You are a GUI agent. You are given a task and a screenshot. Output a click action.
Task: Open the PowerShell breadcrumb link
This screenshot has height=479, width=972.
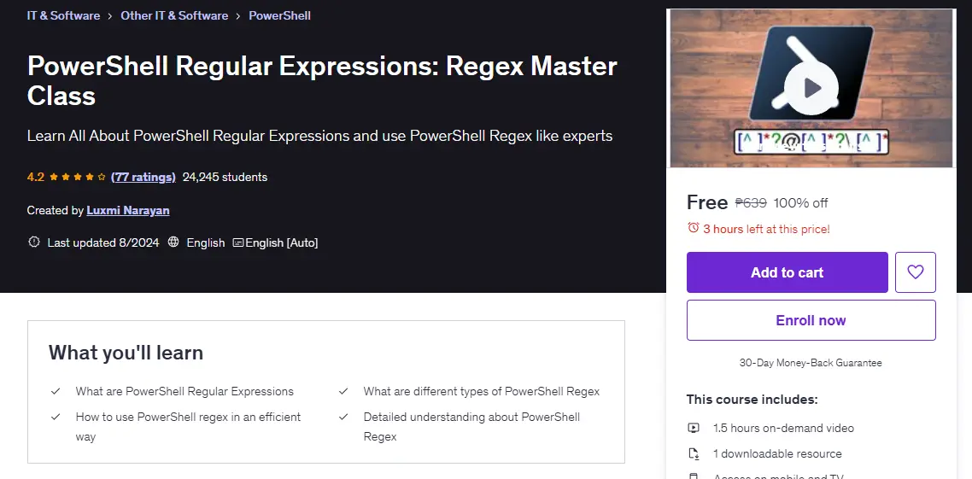click(x=279, y=15)
